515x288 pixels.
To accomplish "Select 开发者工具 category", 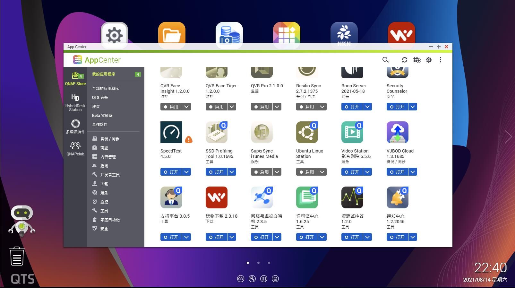I will 116,175.
